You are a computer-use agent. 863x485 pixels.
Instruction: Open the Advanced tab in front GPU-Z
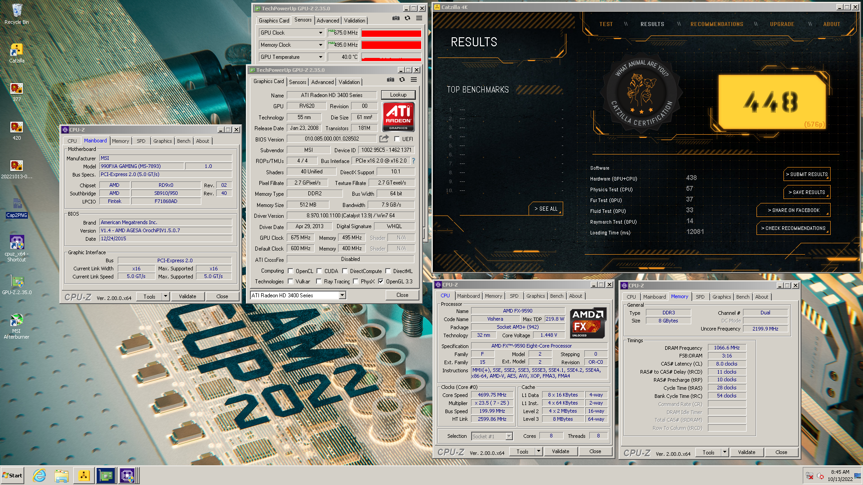(322, 82)
